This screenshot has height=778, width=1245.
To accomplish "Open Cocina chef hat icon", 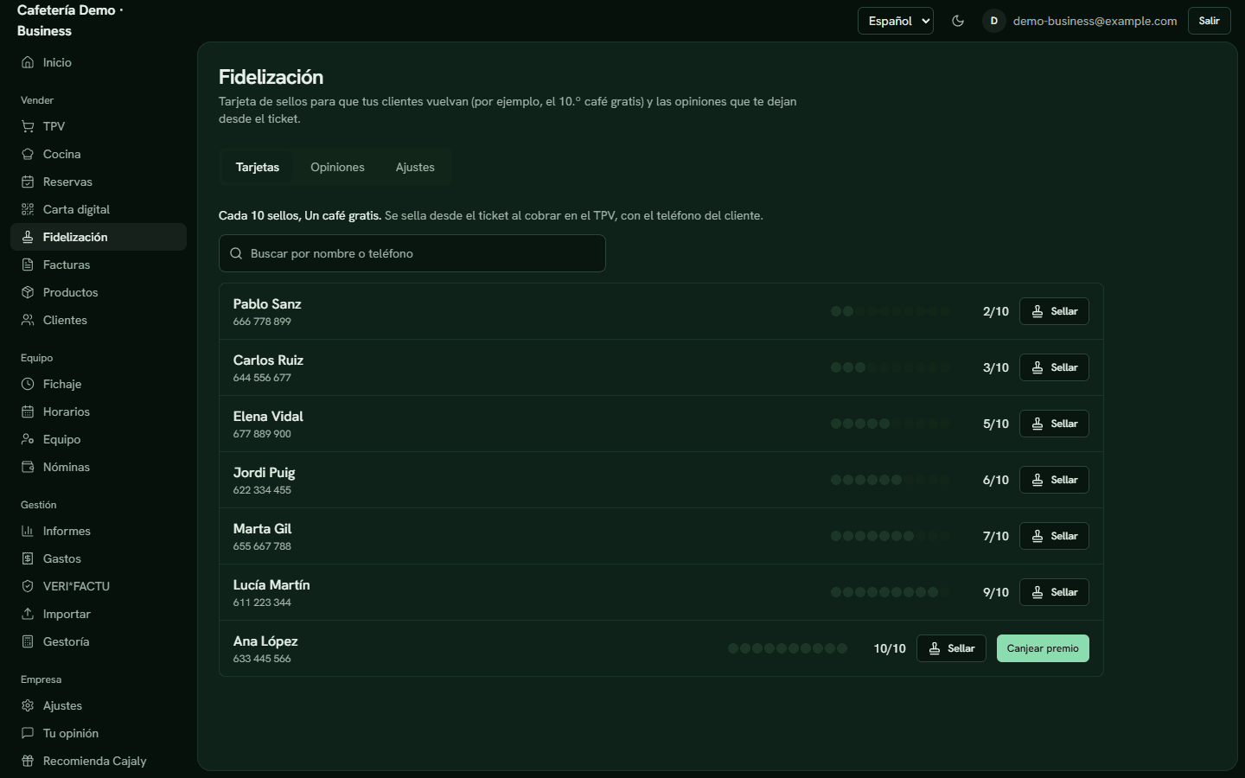I will click(x=28, y=154).
